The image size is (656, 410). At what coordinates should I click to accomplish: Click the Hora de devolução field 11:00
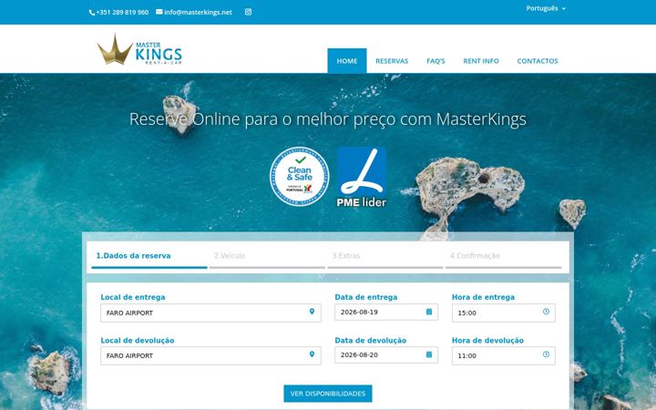click(504, 355)
